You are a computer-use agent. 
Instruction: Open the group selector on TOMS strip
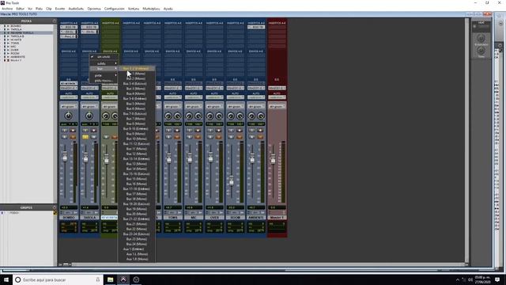pos(172,106)
